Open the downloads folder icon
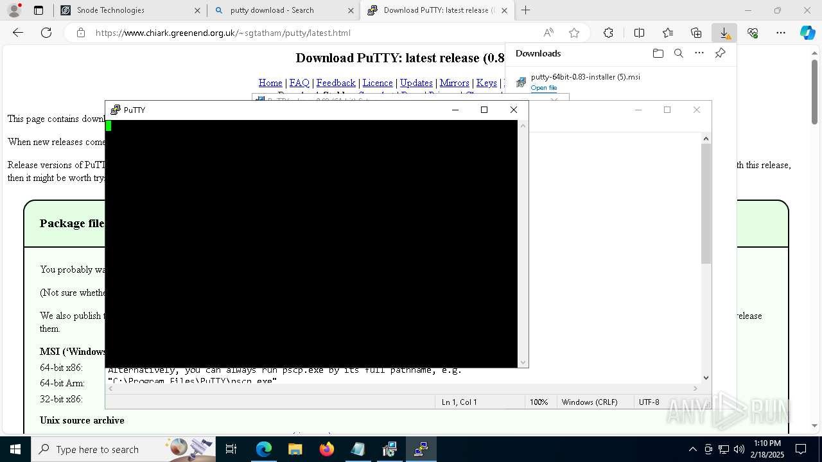Screen dimensions: 822x462 [x=658, y=53]
